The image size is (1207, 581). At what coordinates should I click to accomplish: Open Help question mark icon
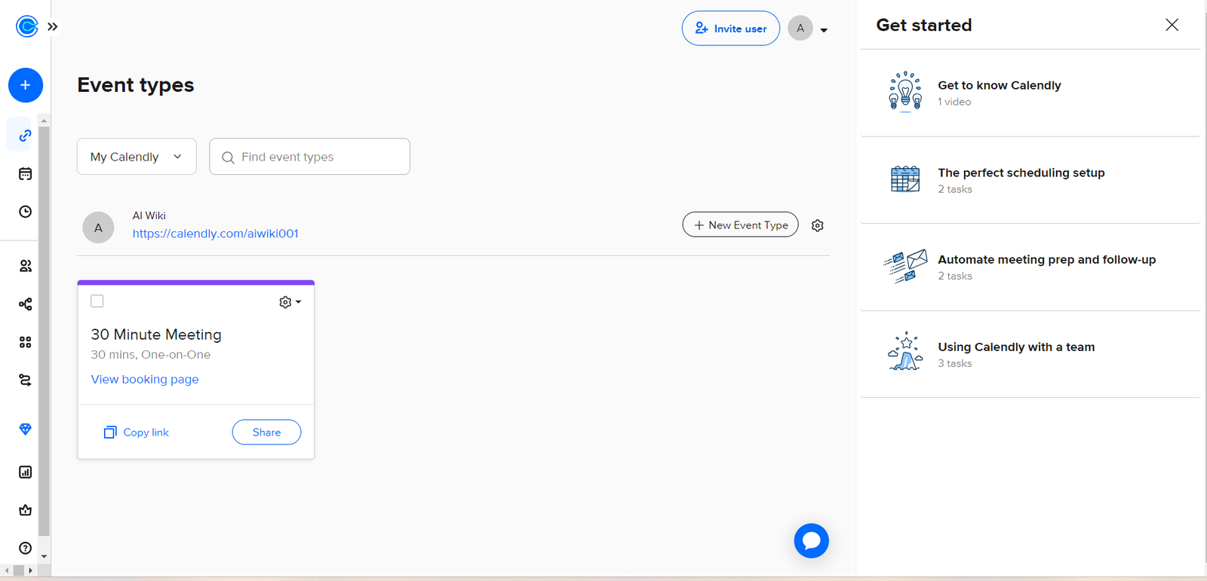25,548
